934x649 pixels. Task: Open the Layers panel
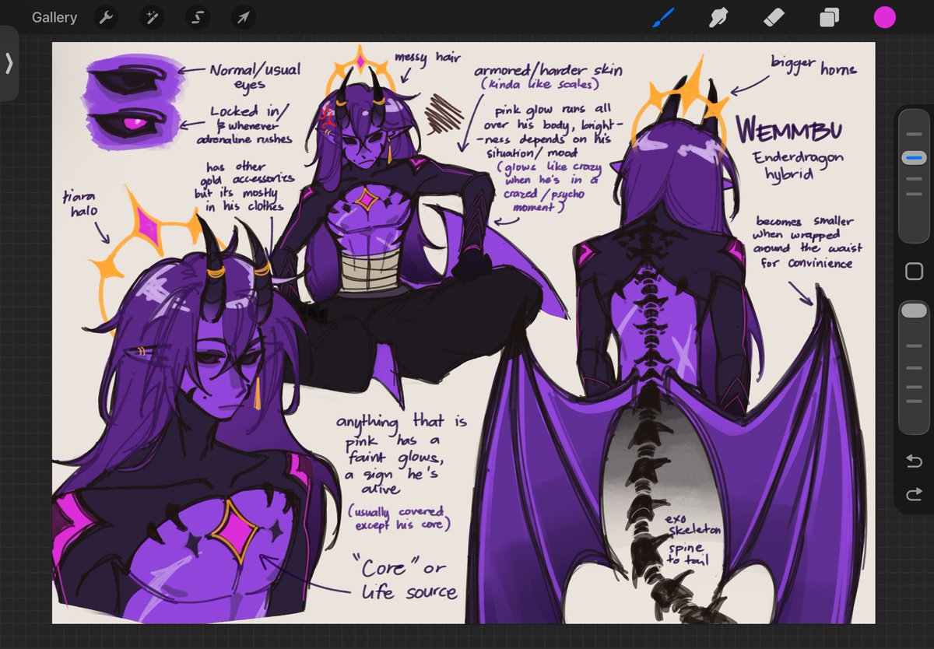pyautogui.click(x=829, y=17)
